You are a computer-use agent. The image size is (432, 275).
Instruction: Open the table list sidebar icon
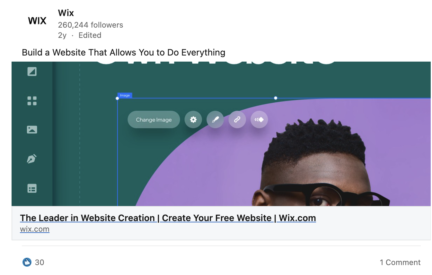[x=32, y=188]
